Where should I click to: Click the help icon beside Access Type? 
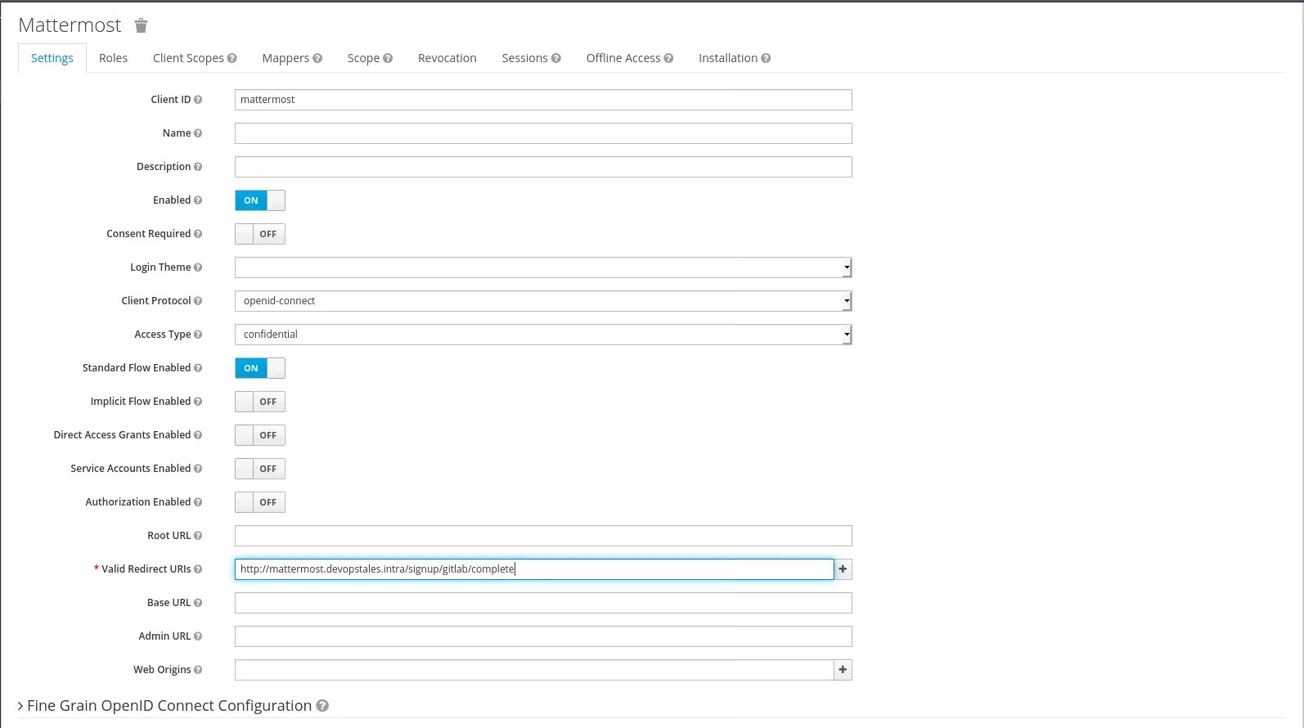[198, 335]
